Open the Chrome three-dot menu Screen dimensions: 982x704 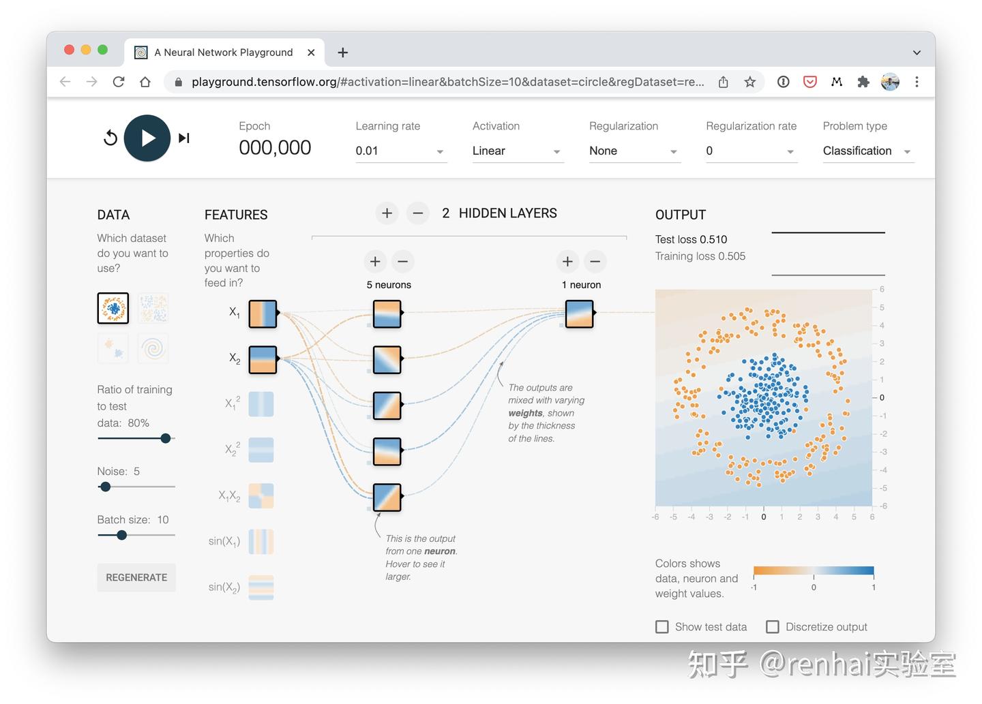[x=917, y=82]
